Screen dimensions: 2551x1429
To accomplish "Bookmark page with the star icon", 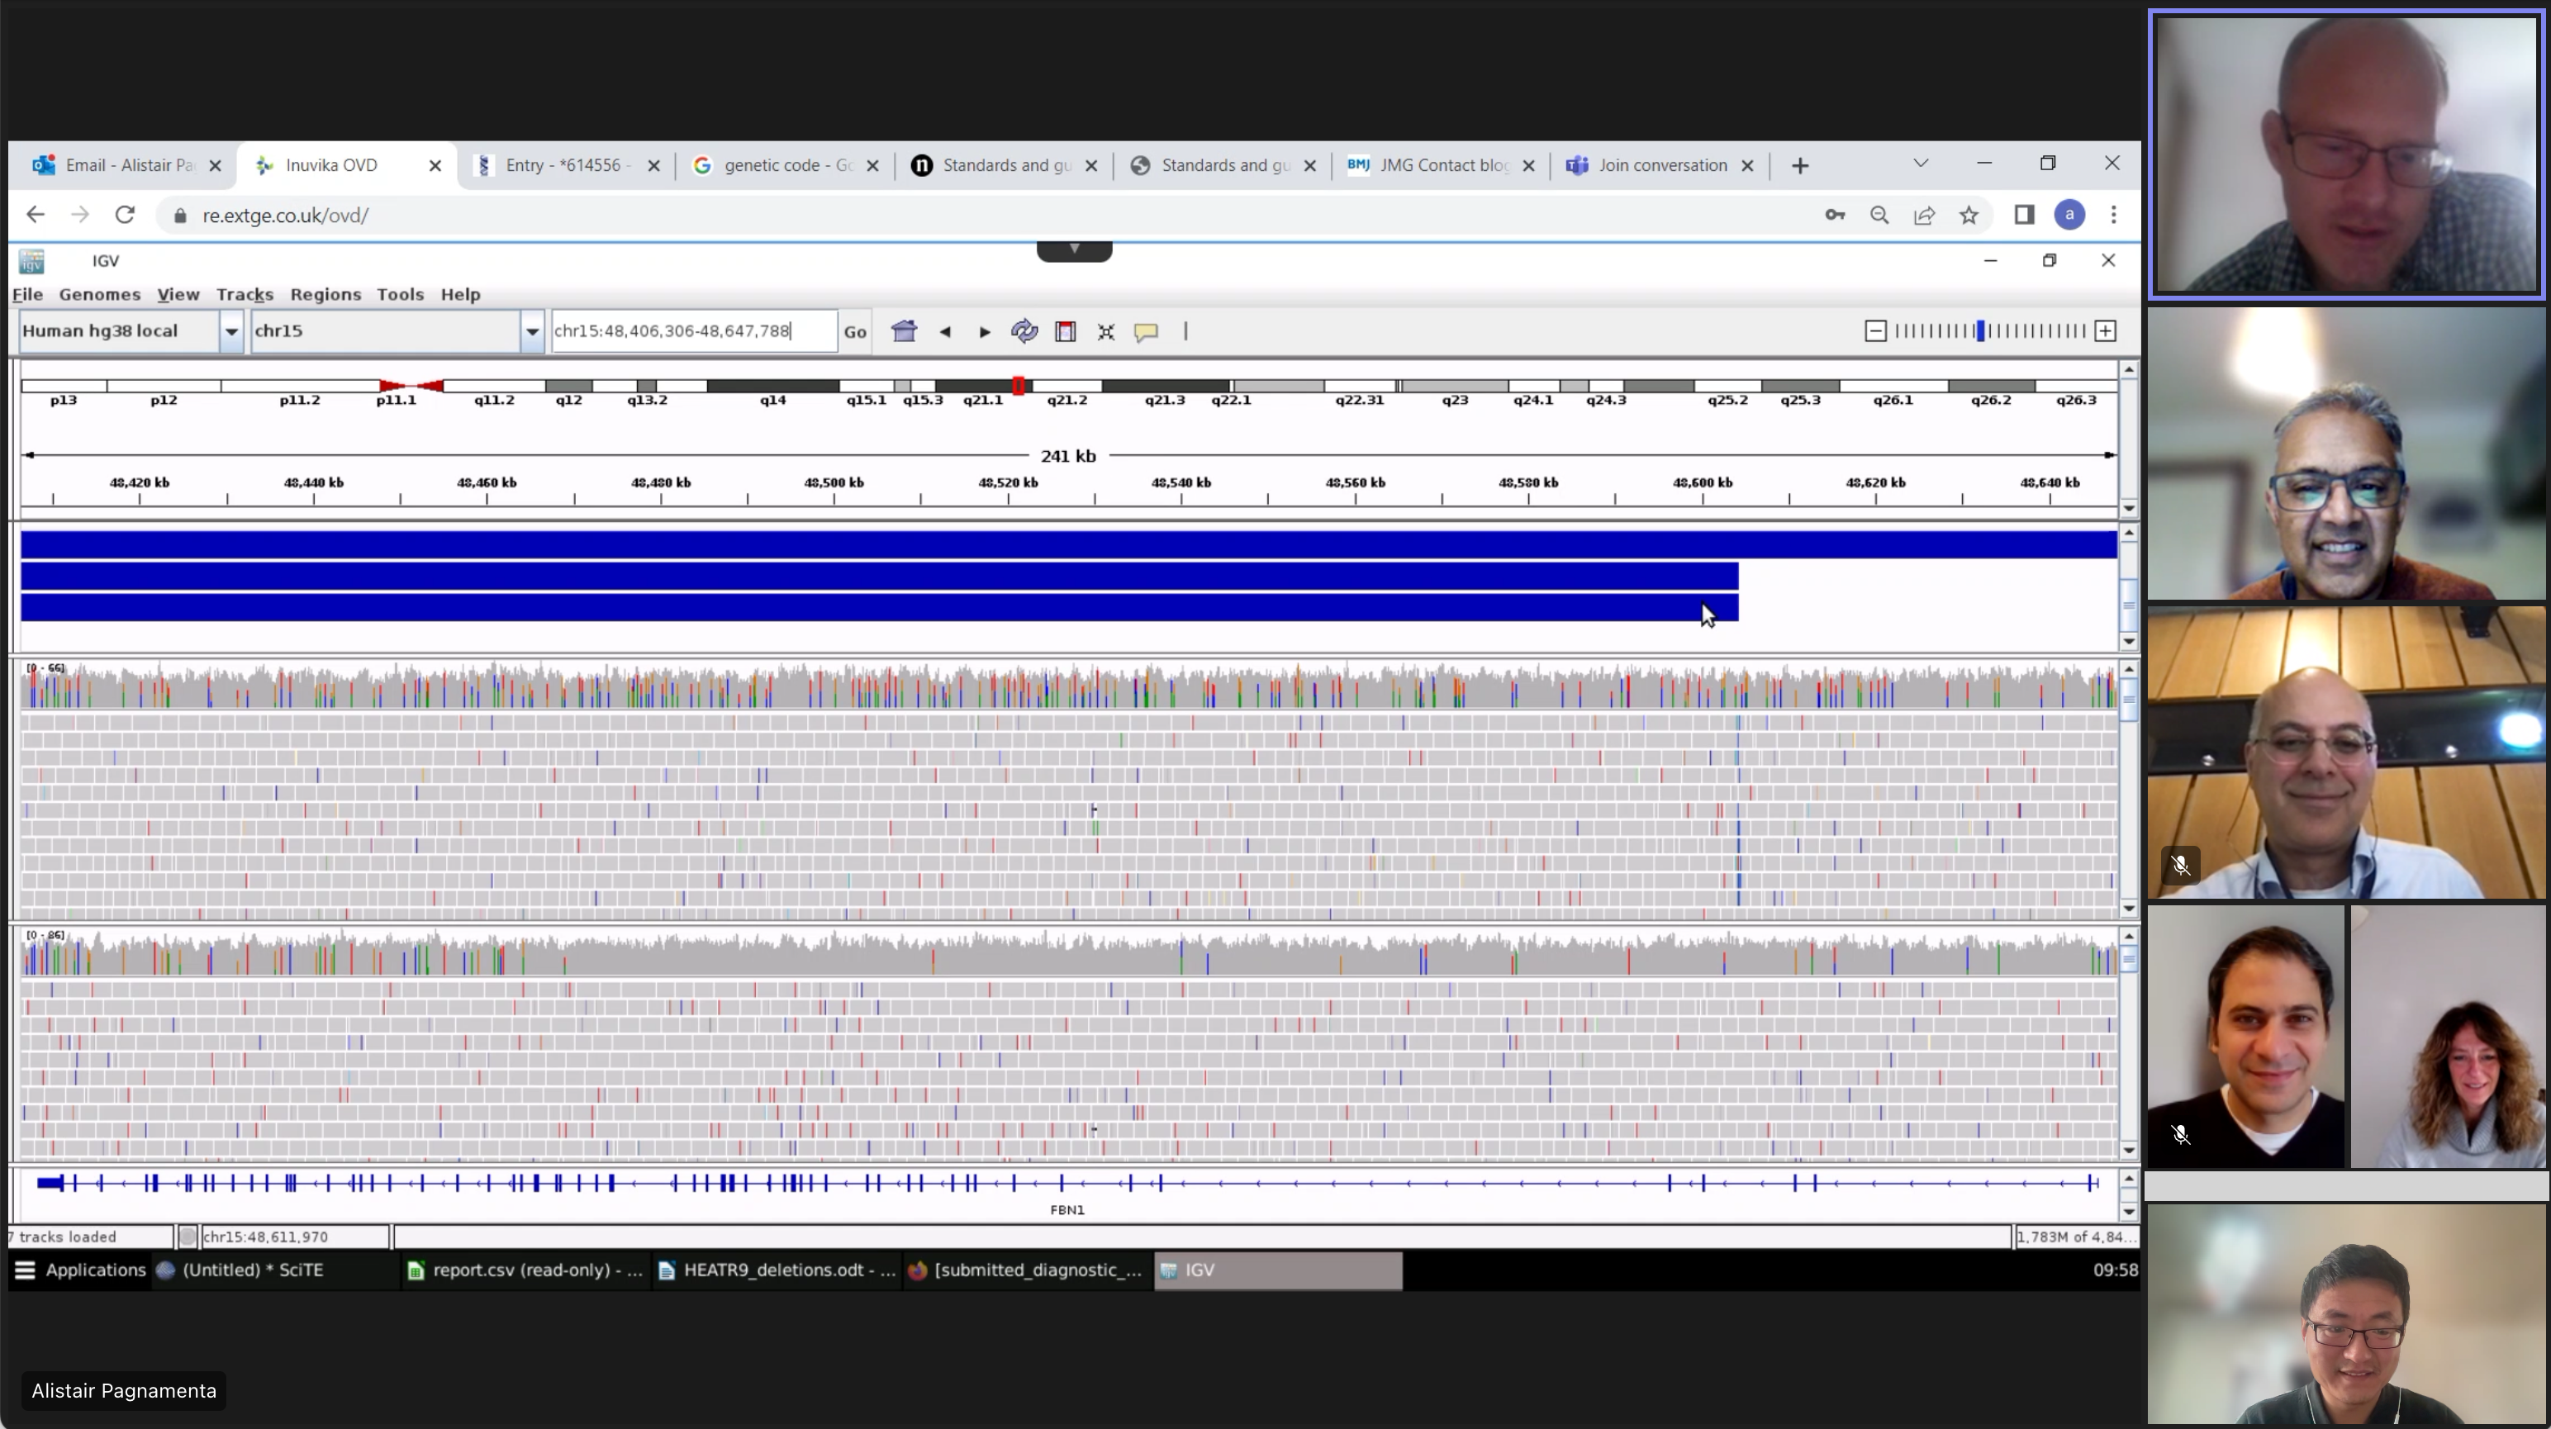I will click(x=1969, y=215).
